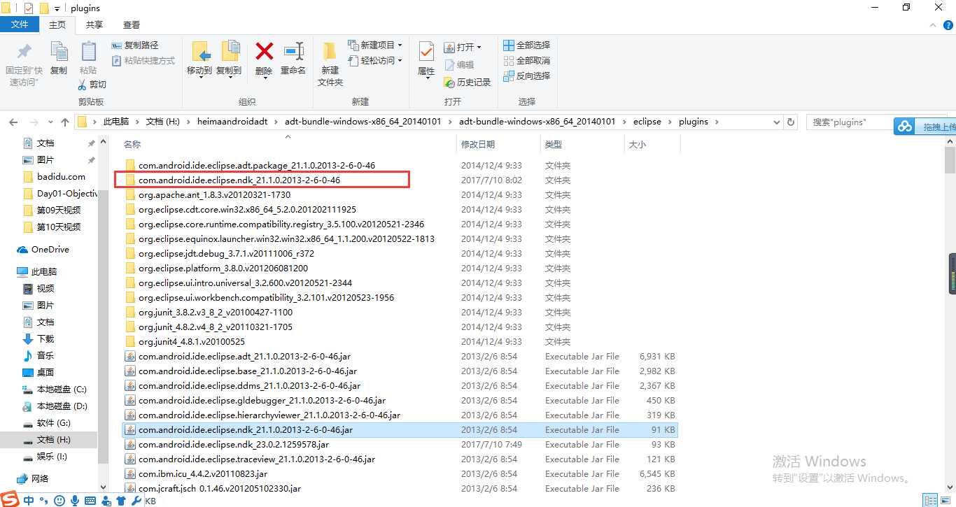Screen dimensions: 956x507
Task: Click the Sogou skin shirt icon
Action: [121, 501]
